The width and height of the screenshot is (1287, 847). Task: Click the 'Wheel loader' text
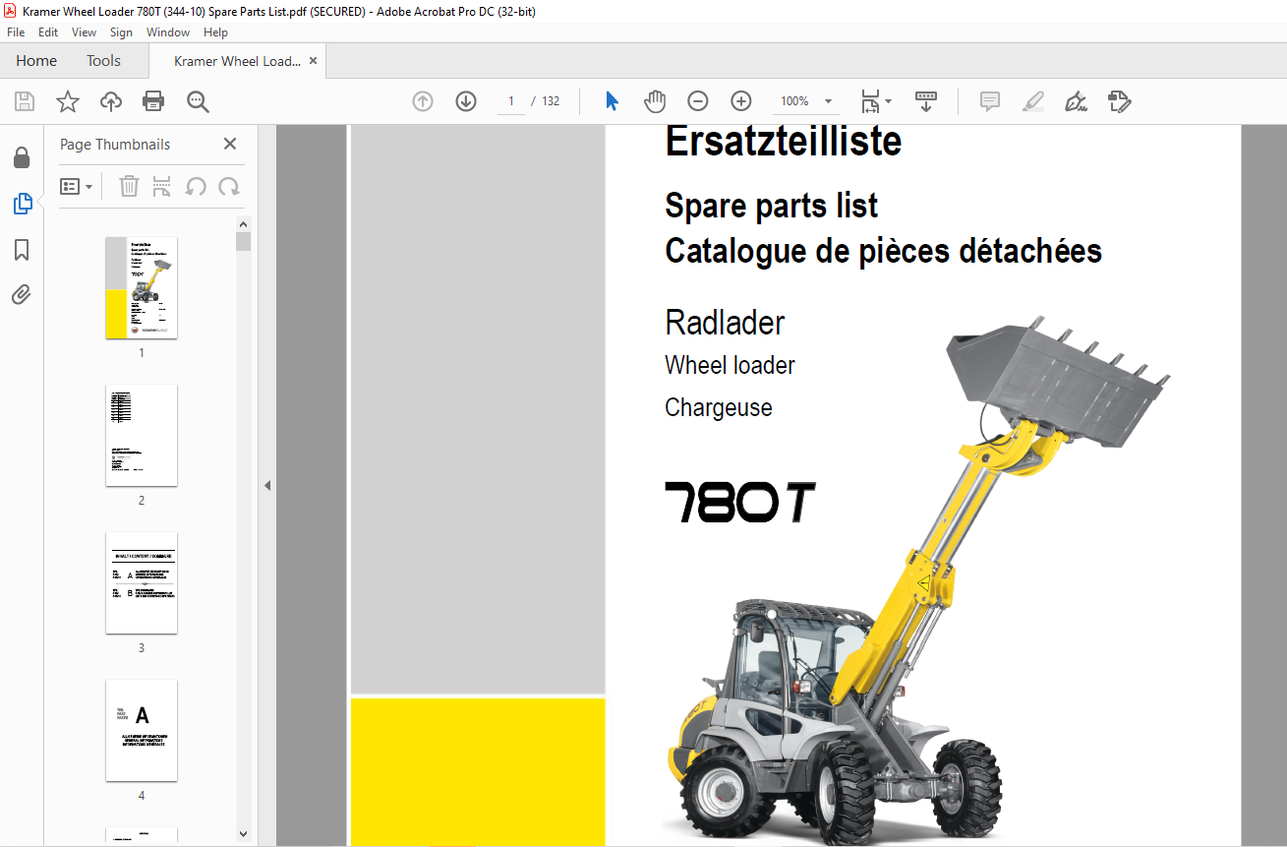730,365
